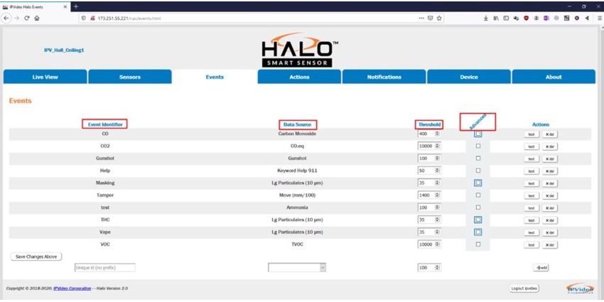Image resolution: width=604 pixels, height=302 pixels.
Task: Toggle the Advanced checkbox for Masking
Action: (x=478, y=183)
